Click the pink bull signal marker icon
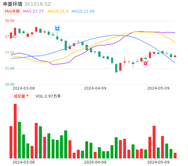The width and height of the screenshot is (188, 166). (x=146, y=63)
